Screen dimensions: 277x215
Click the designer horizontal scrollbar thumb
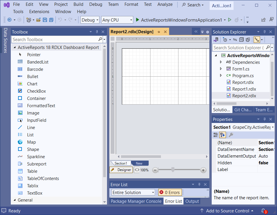(x=141, y=156)
